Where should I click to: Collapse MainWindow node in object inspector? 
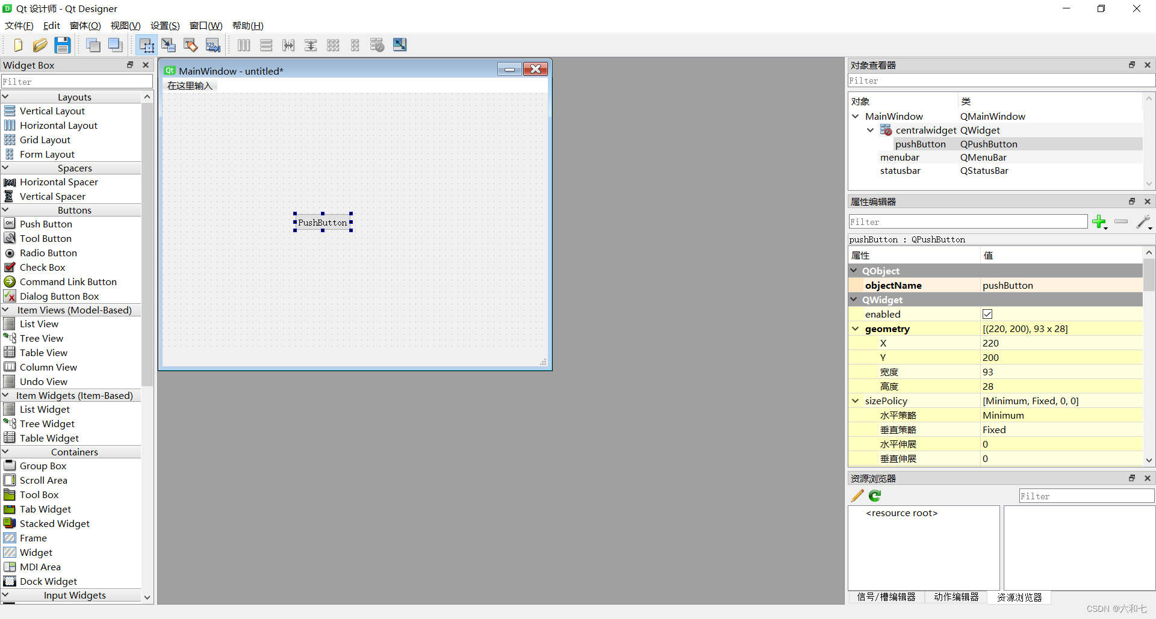click(x=856, y=116)
